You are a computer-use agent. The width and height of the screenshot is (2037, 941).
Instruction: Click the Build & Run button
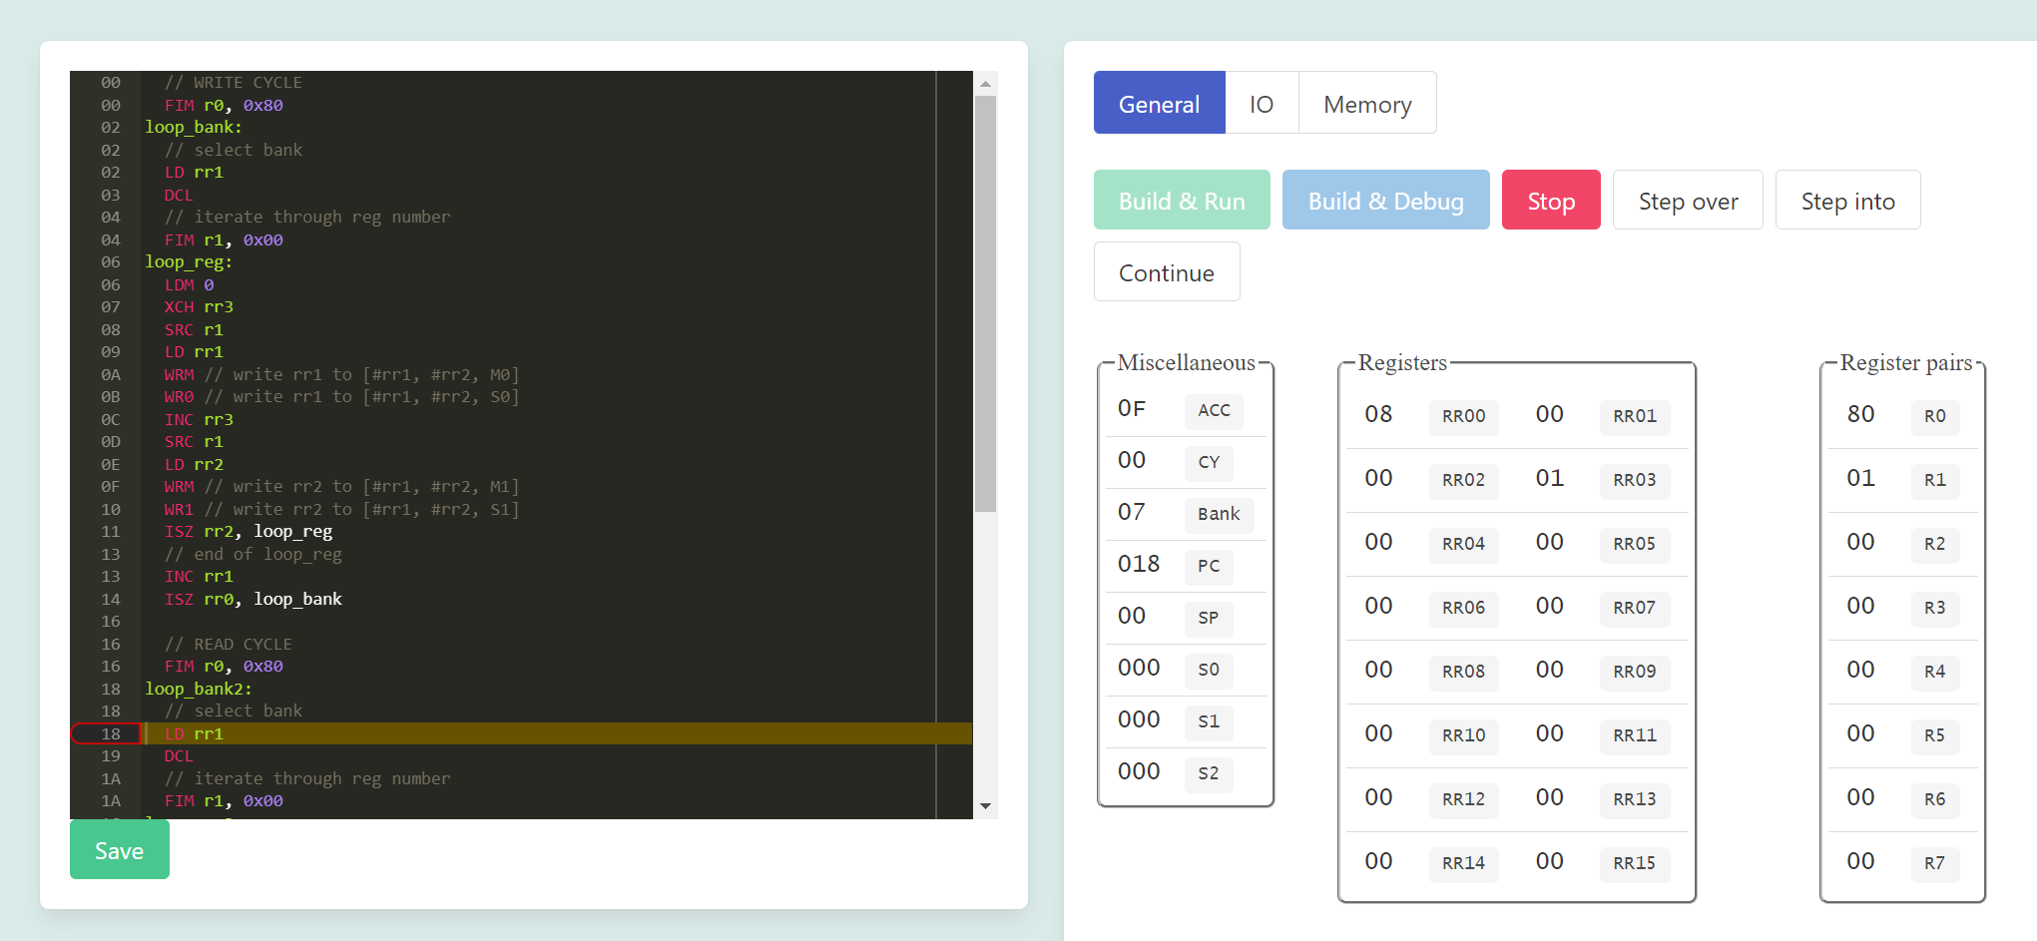pyautogui.click(x=1182, y=201)
